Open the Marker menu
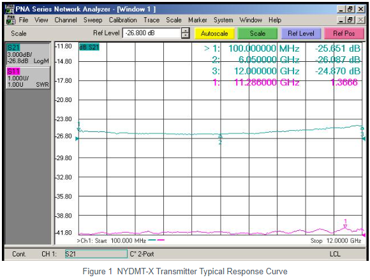 coord(198,20)
